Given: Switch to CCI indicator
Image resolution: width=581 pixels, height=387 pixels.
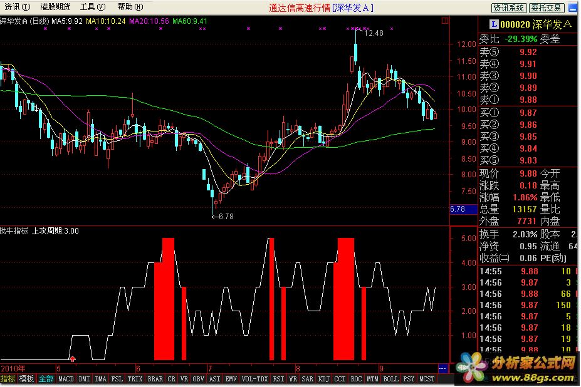Looking at the screenshot, I should pyautogui.click(x=340, y=379).
